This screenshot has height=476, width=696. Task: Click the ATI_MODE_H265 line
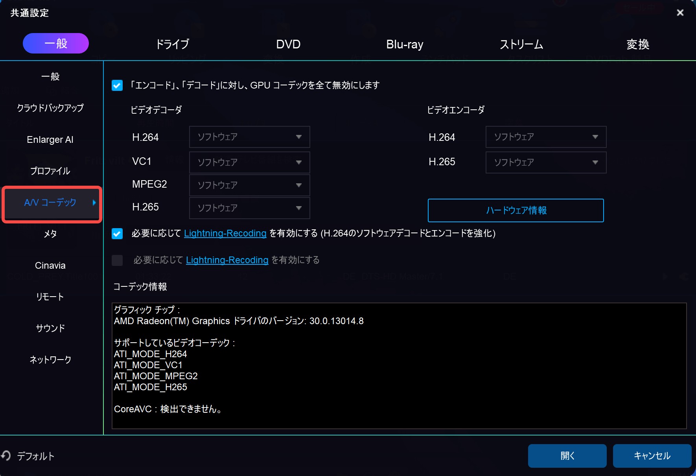(x=151, y=387)
